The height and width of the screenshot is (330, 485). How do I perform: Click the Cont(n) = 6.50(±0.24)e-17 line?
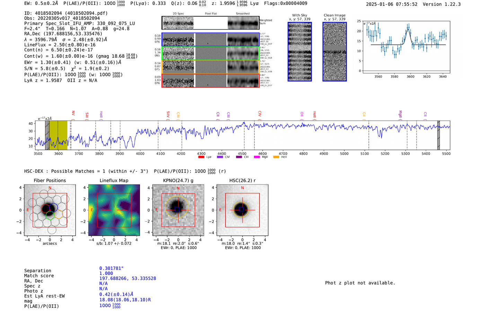tap(59, 50)
